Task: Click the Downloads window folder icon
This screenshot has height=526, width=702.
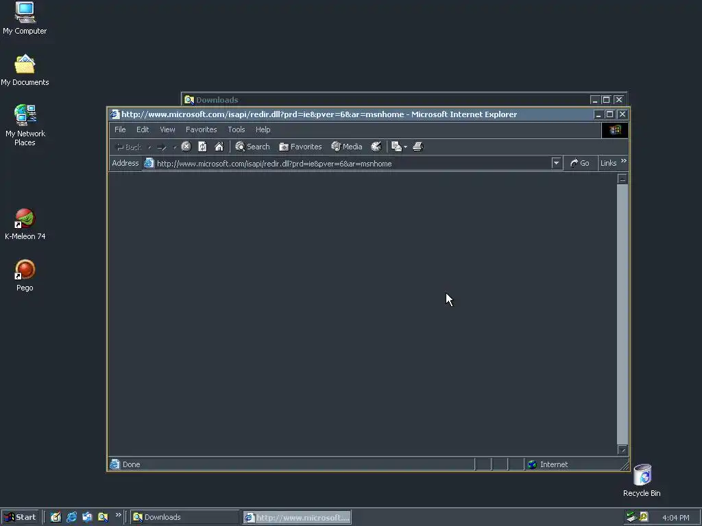Action: tap(189, 100)
